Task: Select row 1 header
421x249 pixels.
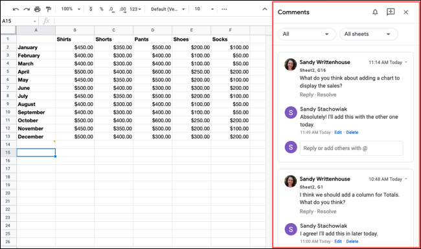Action: pyautogui.click(x=8, y=39)
